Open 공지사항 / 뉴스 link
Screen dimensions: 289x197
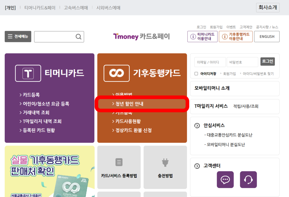tap(267, 27)
